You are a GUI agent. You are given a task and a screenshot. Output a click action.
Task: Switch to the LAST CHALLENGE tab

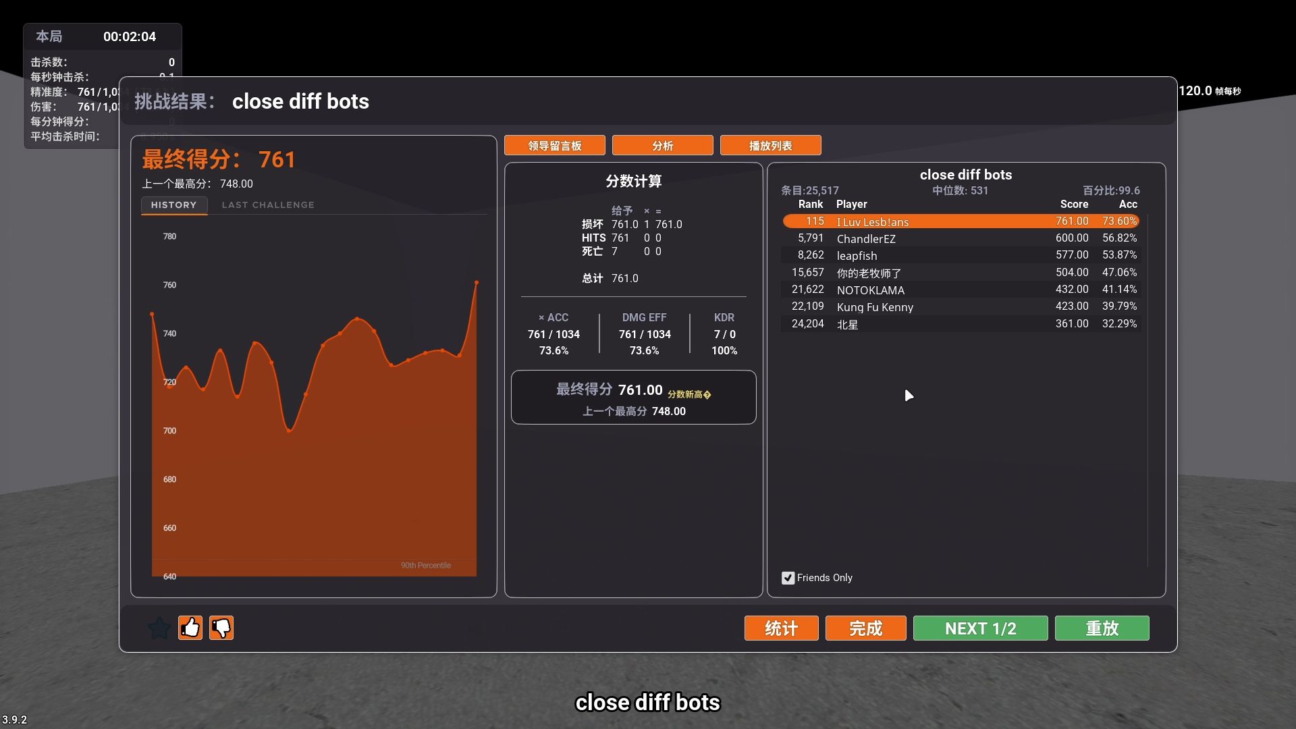268,205
